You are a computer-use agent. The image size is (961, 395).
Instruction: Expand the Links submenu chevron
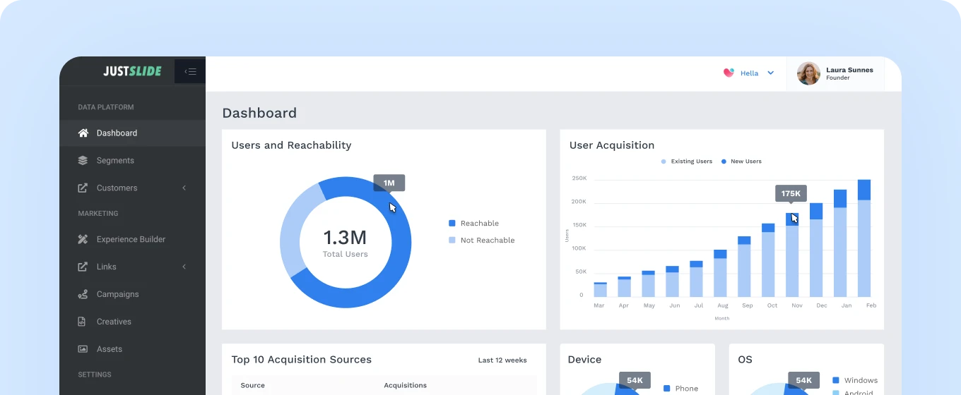[184, 267]
